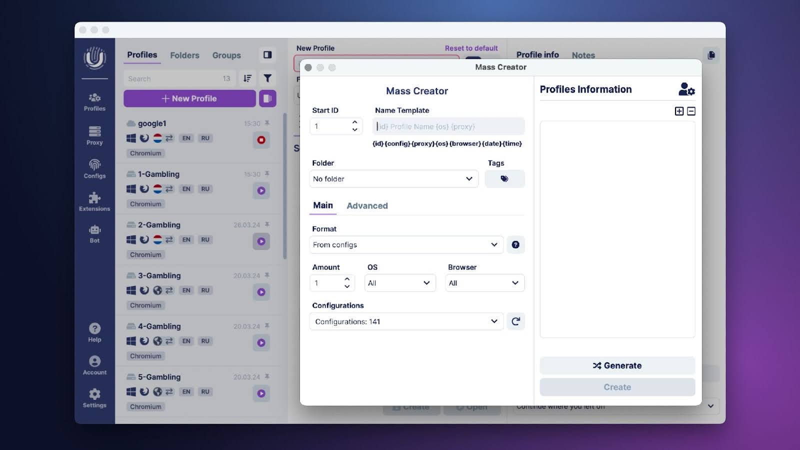Open the Bot section in sidebar
The width and height of the screenshot is (800, 450).
[x=94, y=233]
